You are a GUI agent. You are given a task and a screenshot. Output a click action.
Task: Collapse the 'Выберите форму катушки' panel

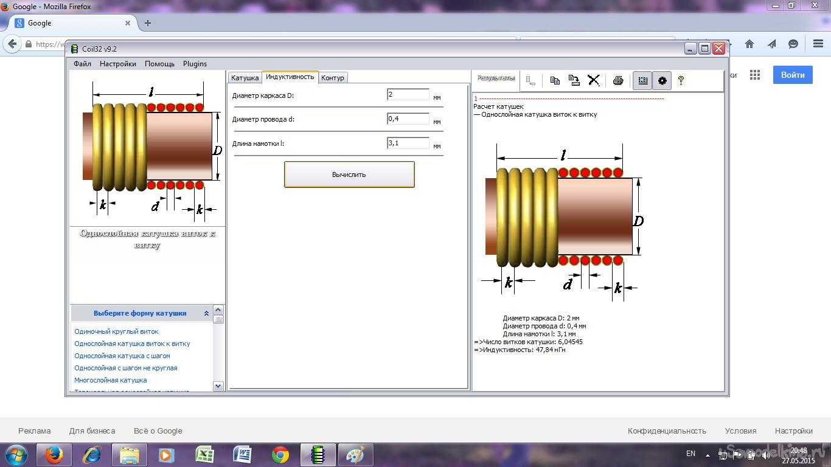tap(206, 314)
